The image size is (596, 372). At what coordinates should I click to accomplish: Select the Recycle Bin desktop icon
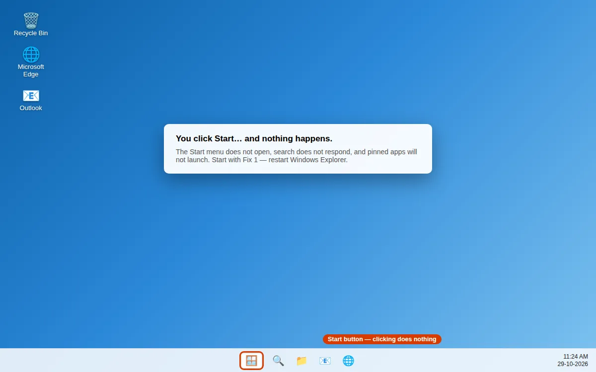[31, 24]
